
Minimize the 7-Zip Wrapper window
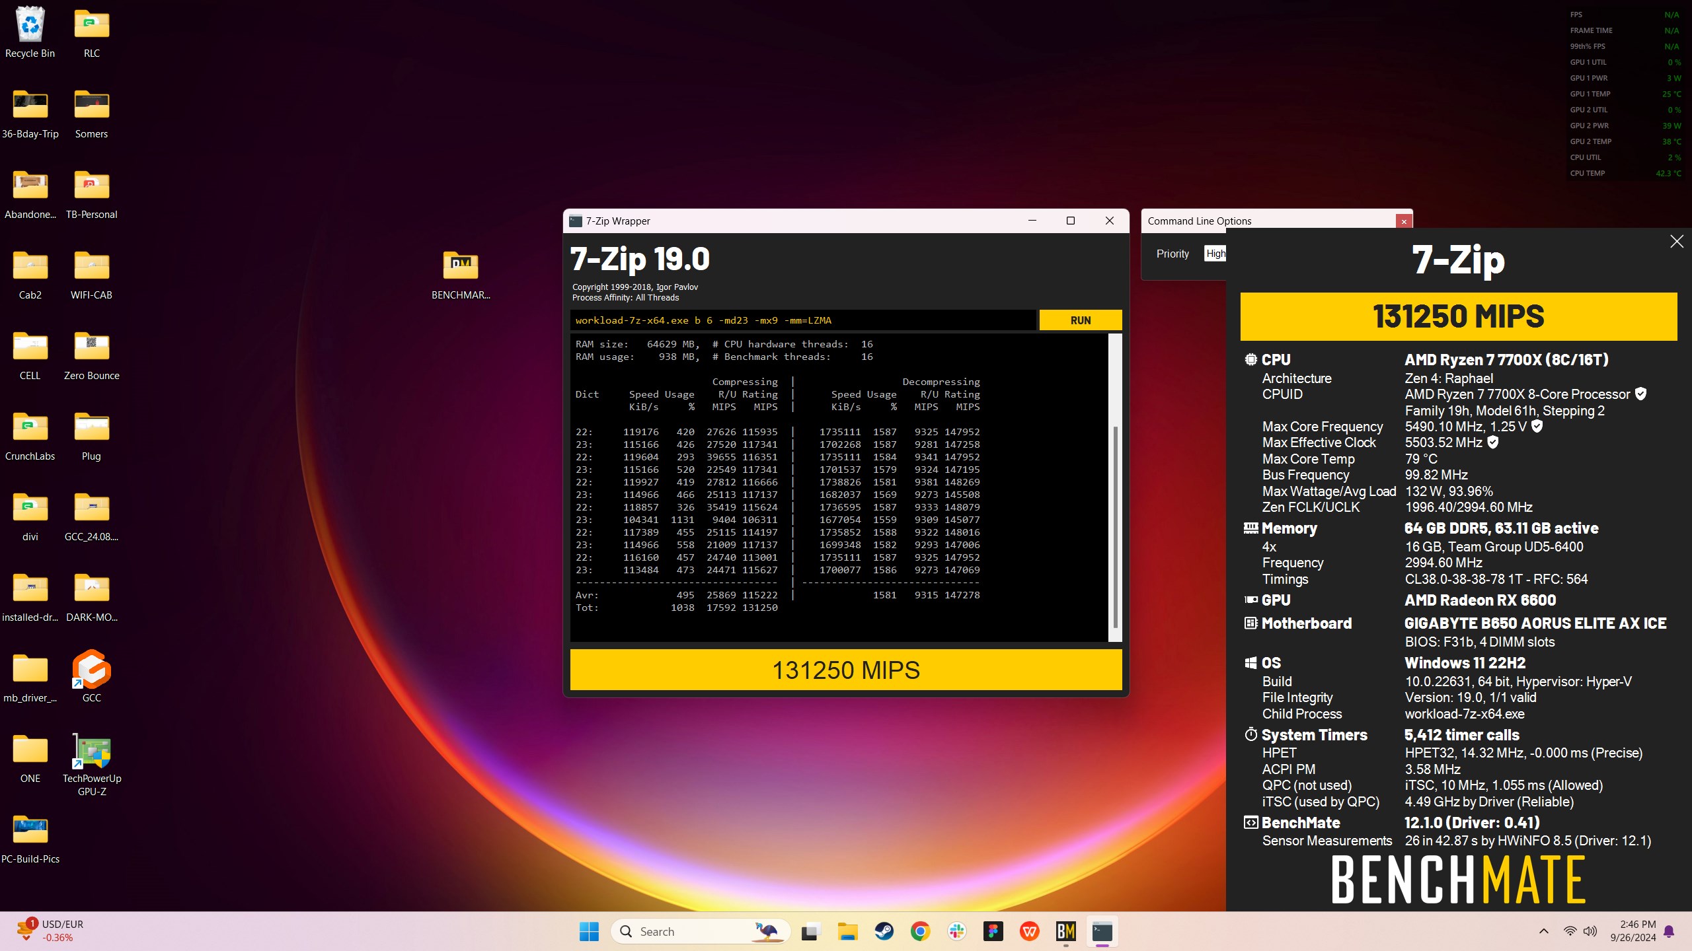tap(1032, 221)
